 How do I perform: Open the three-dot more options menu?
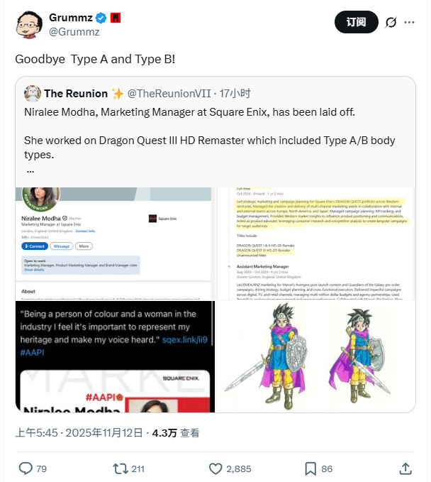[x=410, y=23]
